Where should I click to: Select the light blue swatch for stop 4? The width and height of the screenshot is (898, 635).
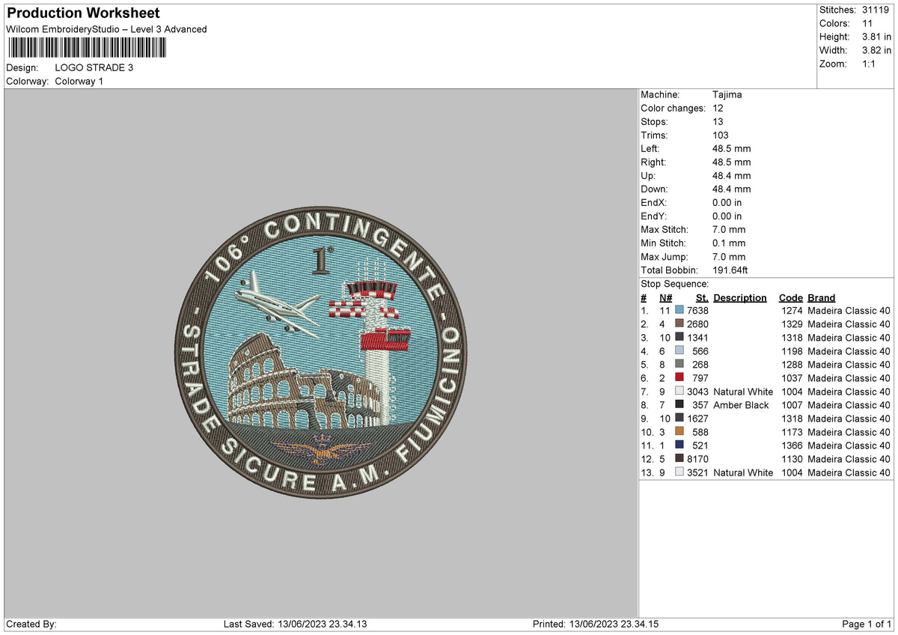679,350
